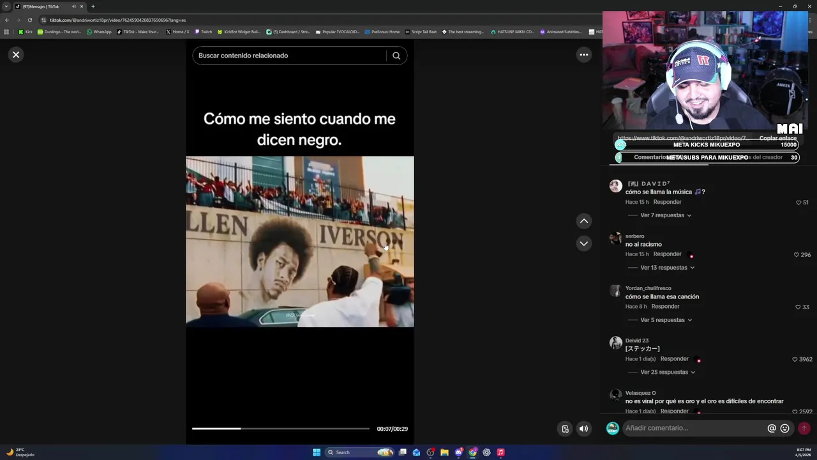Go to the next video arrow
Image resolution: width=817 pixels, height=460 pixels.
pyautogui.click(x=584, y=243)
